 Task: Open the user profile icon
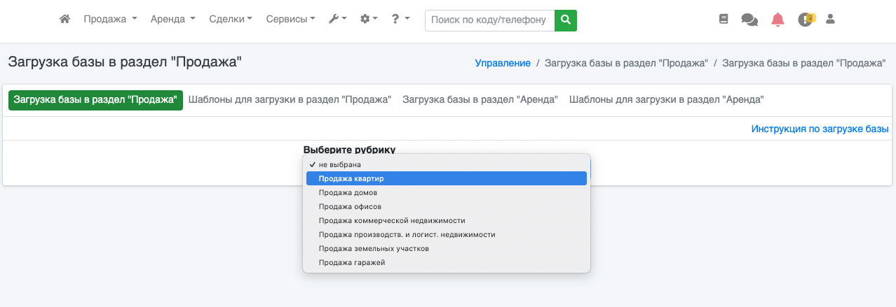[x=831, y=20]
